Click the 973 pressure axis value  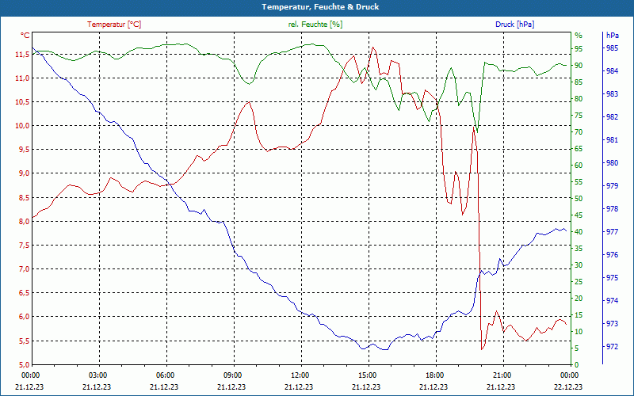(613, 324)
